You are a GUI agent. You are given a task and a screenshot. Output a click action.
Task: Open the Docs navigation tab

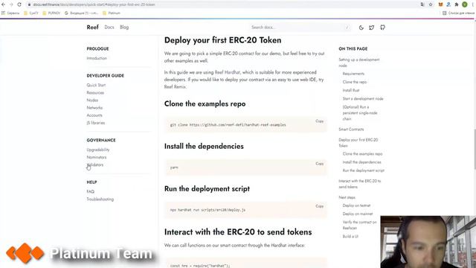point(109,28)
